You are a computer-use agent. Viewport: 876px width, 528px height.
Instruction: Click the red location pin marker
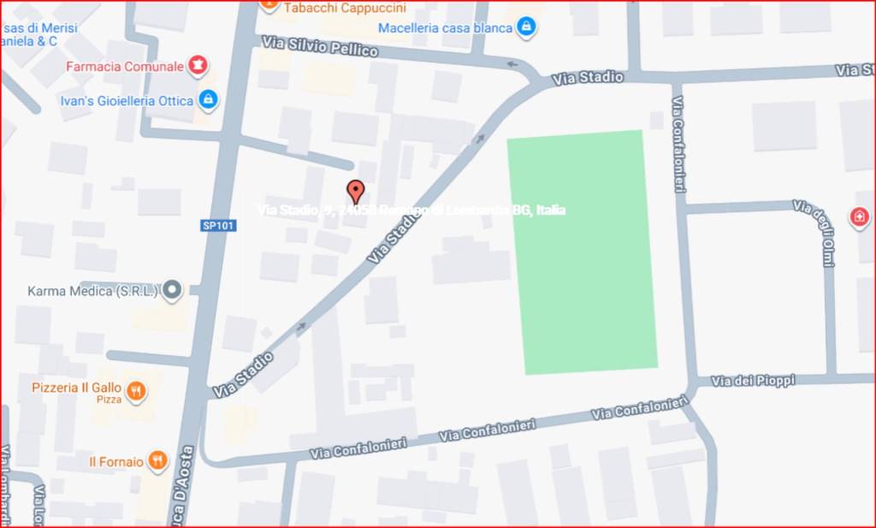click(355, 192)
